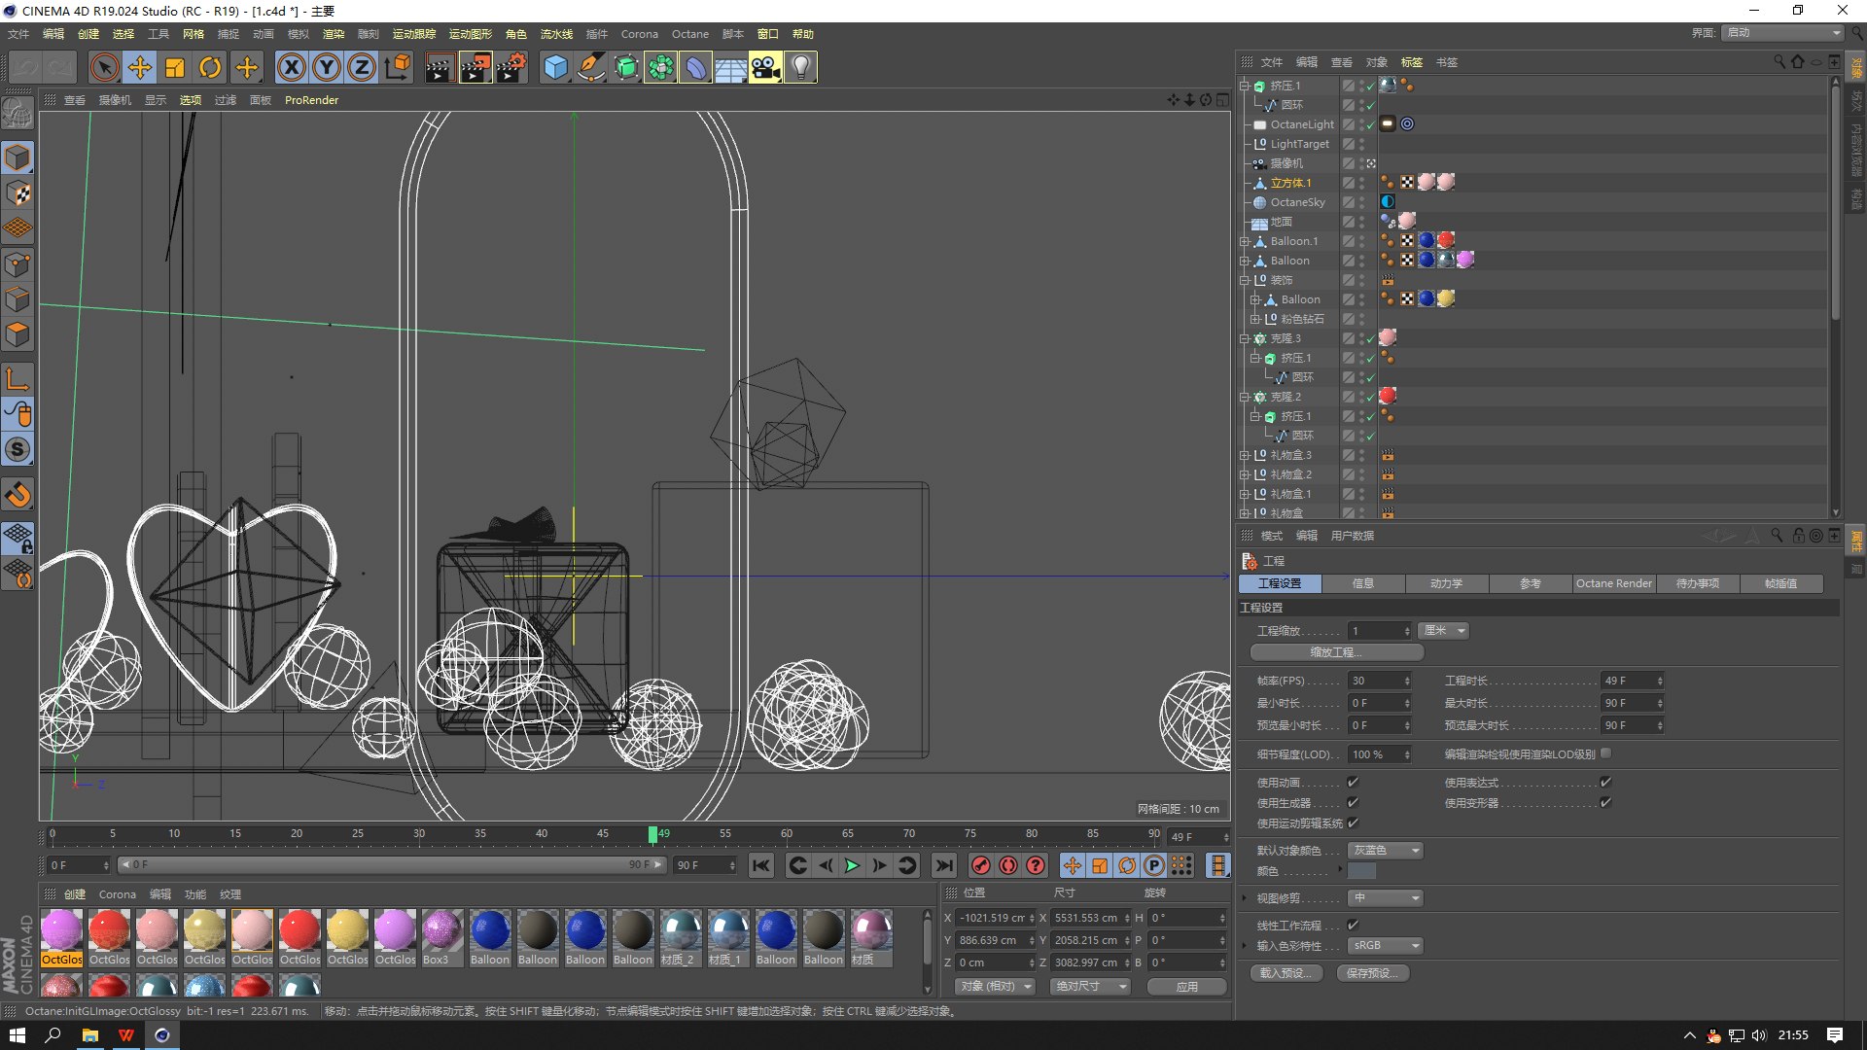Select the Rotate tool in top toolbar

(x=210, y=67)
